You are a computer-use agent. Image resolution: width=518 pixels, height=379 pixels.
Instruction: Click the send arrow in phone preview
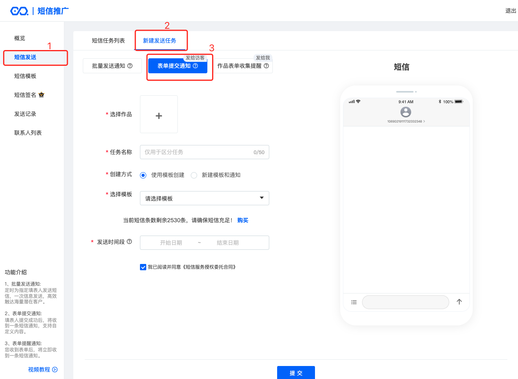(459, 302)
